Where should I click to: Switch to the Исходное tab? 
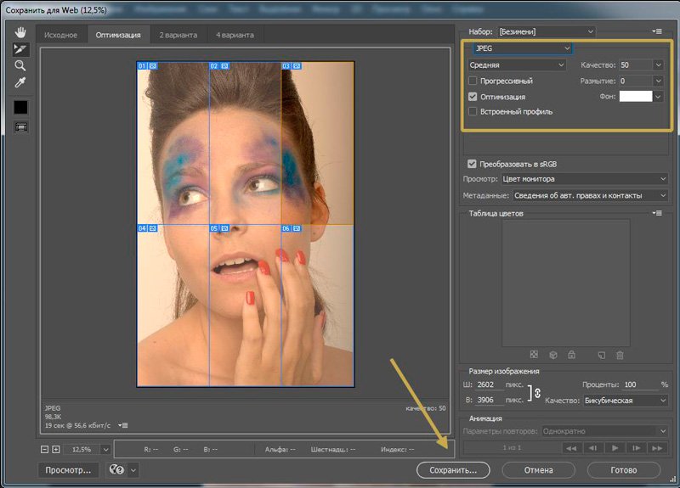[x=60, y=35]
